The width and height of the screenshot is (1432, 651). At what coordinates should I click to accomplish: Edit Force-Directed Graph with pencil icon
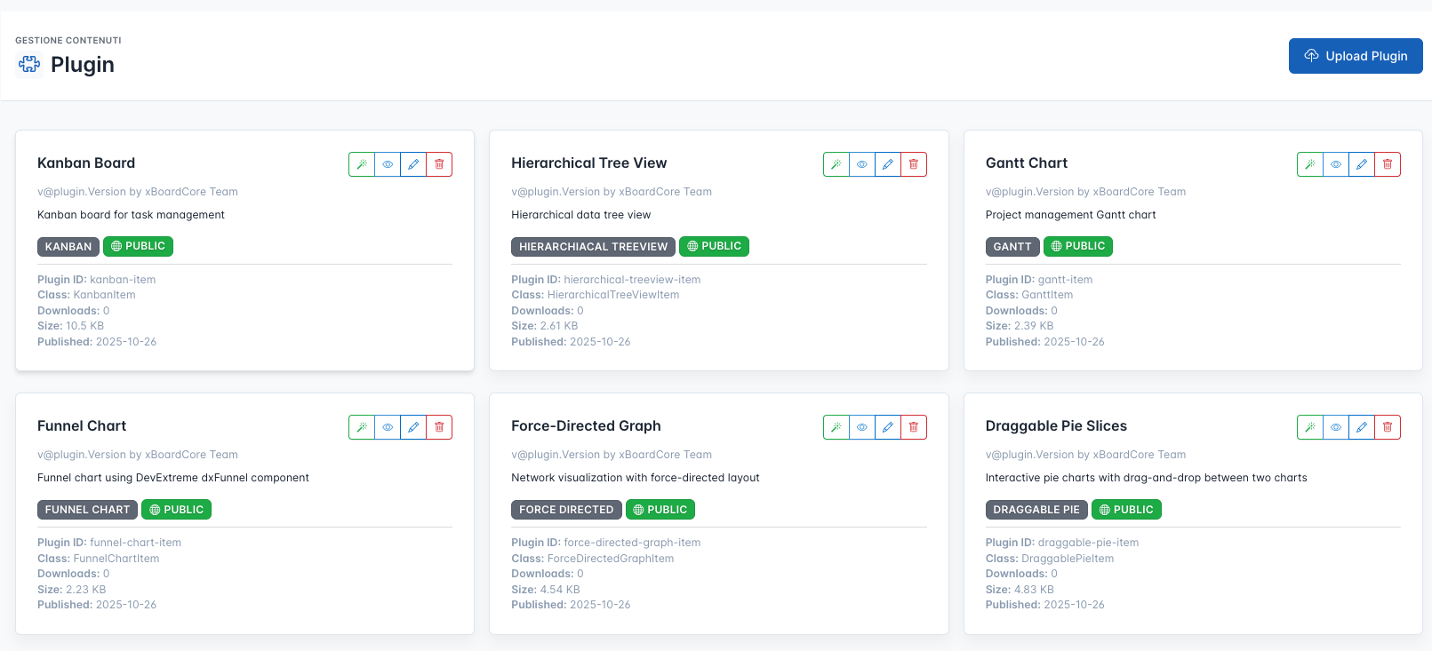point(888,427)
